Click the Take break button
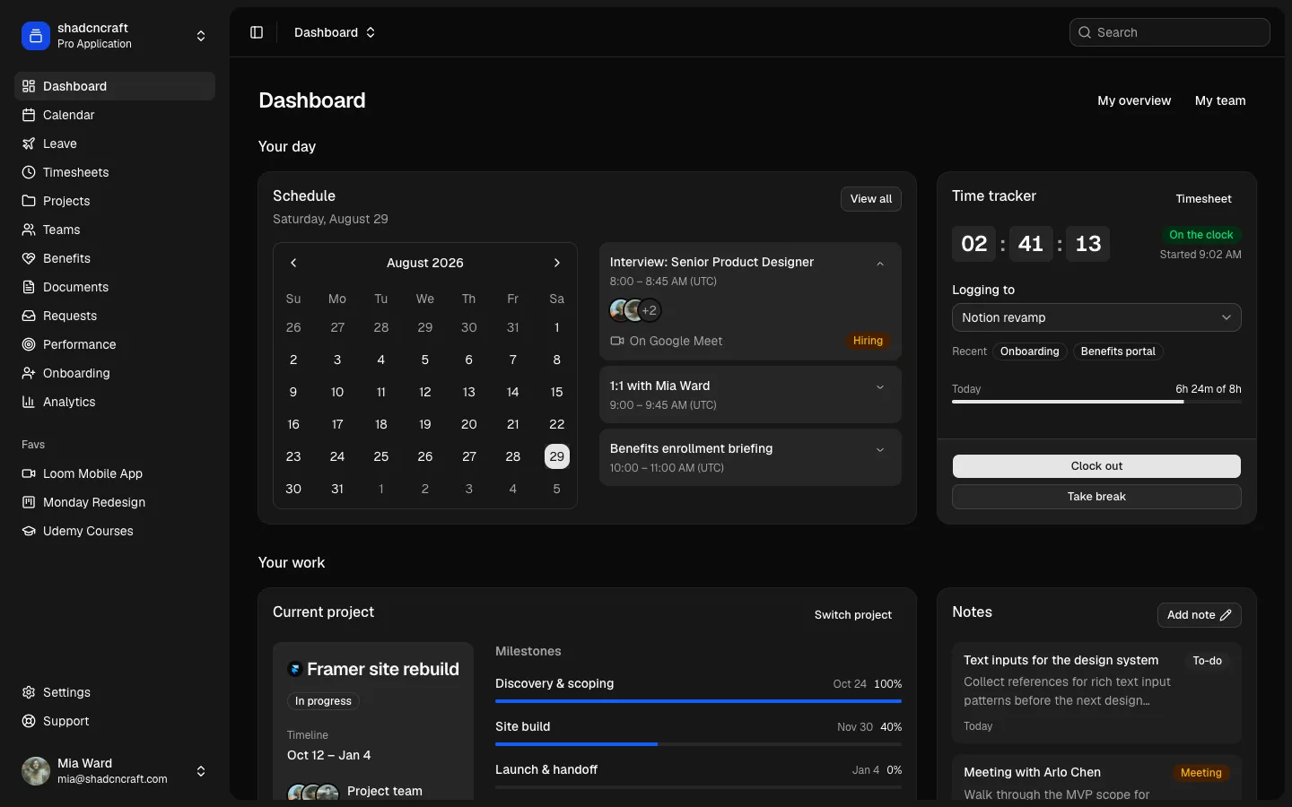This screenshot has width=1292, height=807. click(1096, 497)
